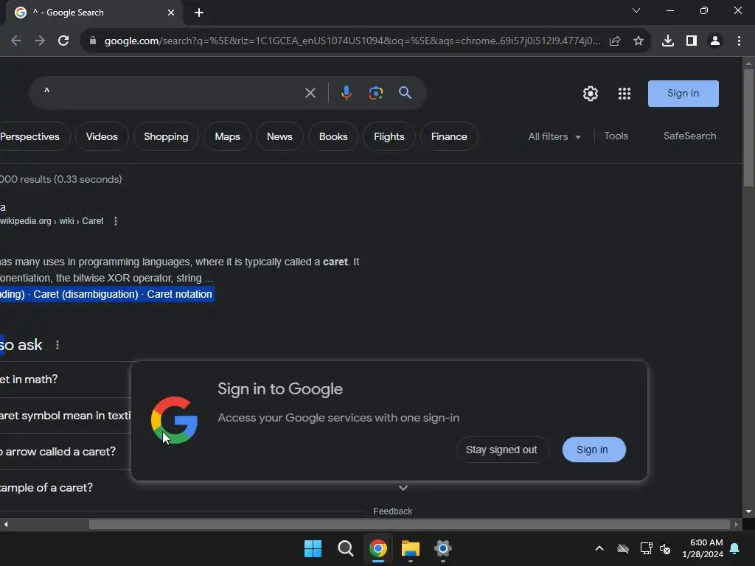Viewport: 755px width, 566px height.
Task: Switch to News results
Action: [279, 136]
